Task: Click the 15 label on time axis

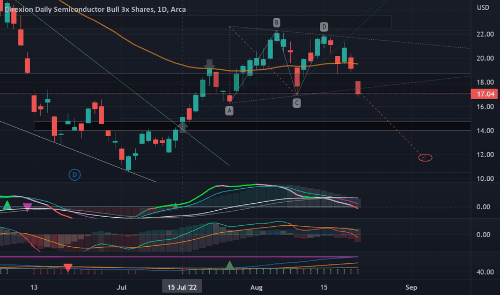Action: click(x=323, y=287)
